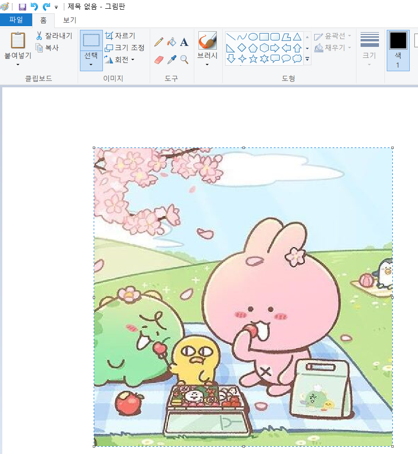Click the Redo arrow icon
Screen dimensions: 418x454
tap(46, 6)
